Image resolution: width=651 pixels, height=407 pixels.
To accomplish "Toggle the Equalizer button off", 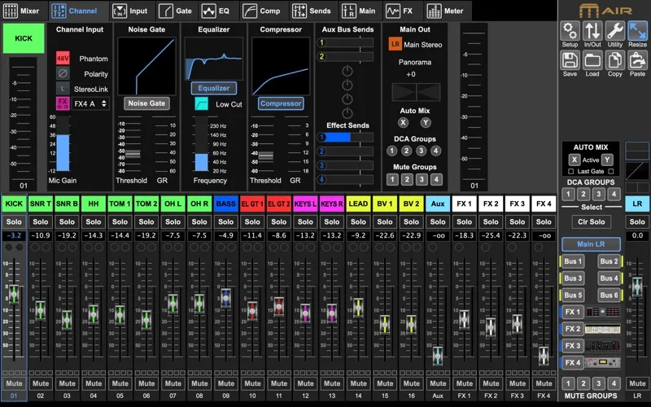I will tap(214, 88).
